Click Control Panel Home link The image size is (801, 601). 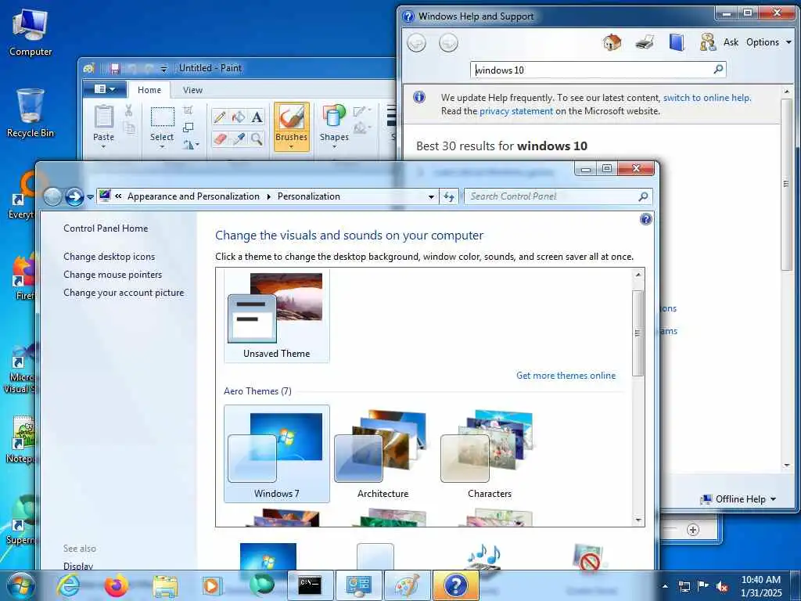pos(106,229)
